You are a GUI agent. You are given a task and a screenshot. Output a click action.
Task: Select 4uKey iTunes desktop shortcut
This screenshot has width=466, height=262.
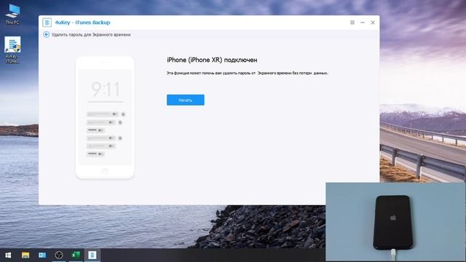[x=12, y=50]
